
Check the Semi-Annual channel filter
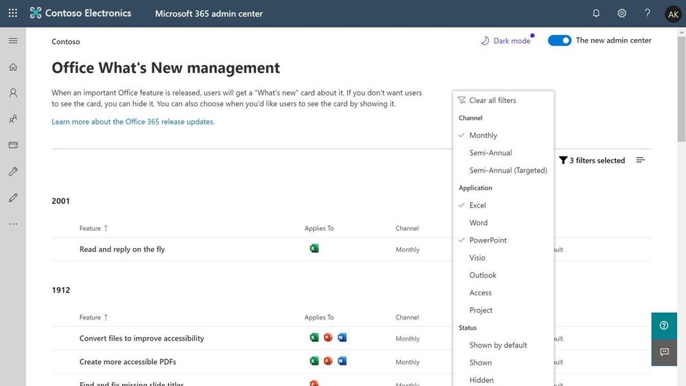(x=503, y=152)
